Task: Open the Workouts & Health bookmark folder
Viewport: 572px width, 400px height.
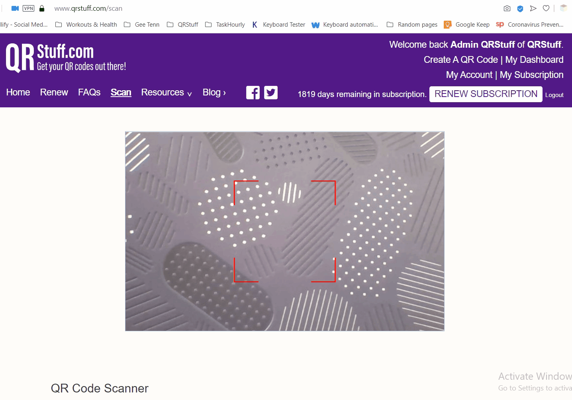Action: tap(86, 25)
